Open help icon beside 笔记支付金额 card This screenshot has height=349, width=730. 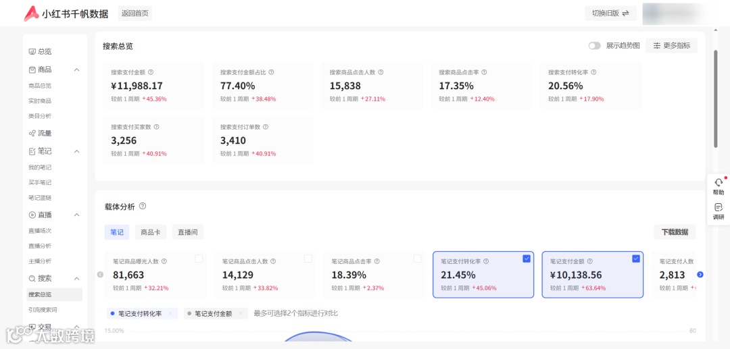coord(590,262)
